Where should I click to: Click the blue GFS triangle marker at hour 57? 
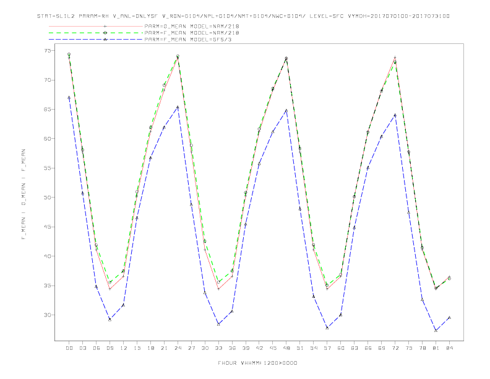point(327,328)
